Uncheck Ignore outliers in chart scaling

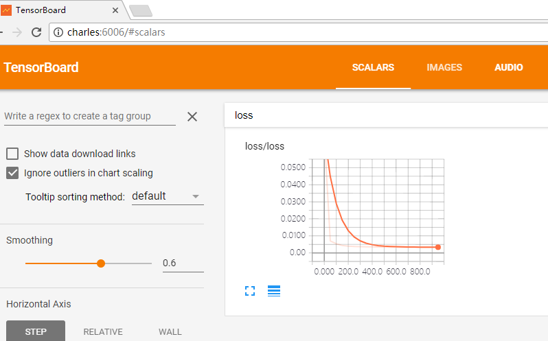point(12,173)
